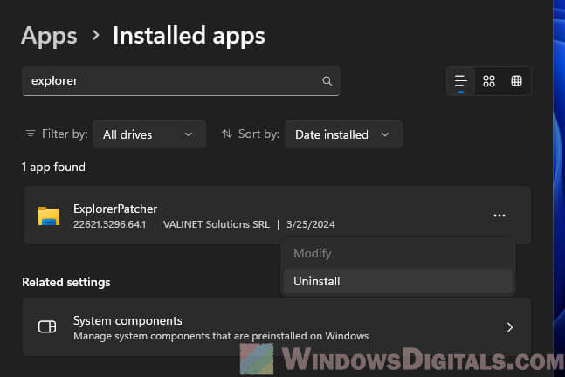Screen dimensions: 565x377
Task: Switch to grid view layout
Action: tap(489, 81)
